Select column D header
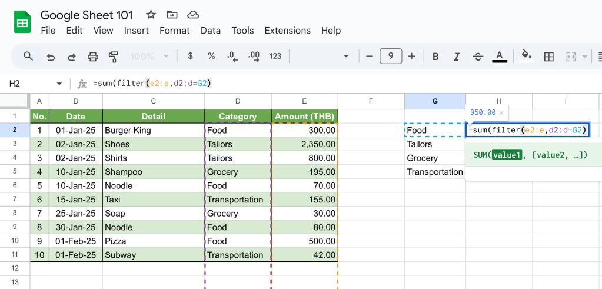 pyautogui.click(x=238, y=101)
